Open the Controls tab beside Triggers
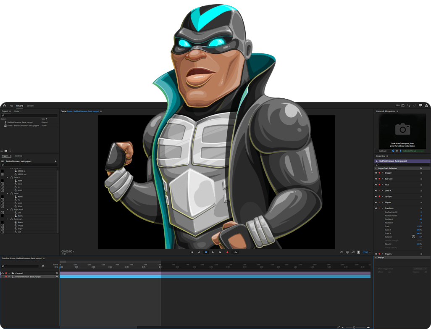The height and width of the screenshot is (329, 431). [x=18, y=155]
